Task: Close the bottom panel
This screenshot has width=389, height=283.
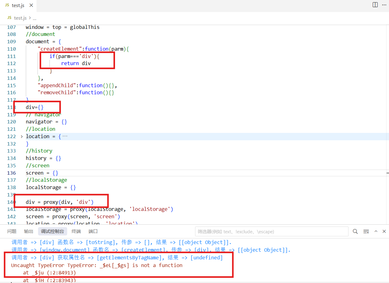Action: [384, 231]
